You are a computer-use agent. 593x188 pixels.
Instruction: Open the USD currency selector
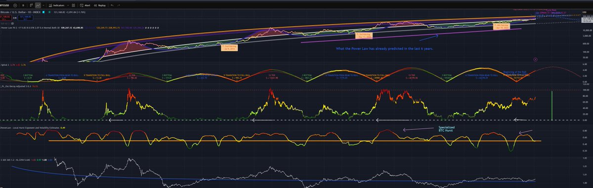(x=585, y=12)
